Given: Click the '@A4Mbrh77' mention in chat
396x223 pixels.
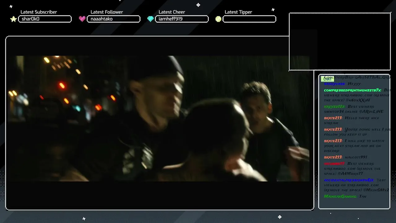Looking at the screenshot, I should 351,174.
